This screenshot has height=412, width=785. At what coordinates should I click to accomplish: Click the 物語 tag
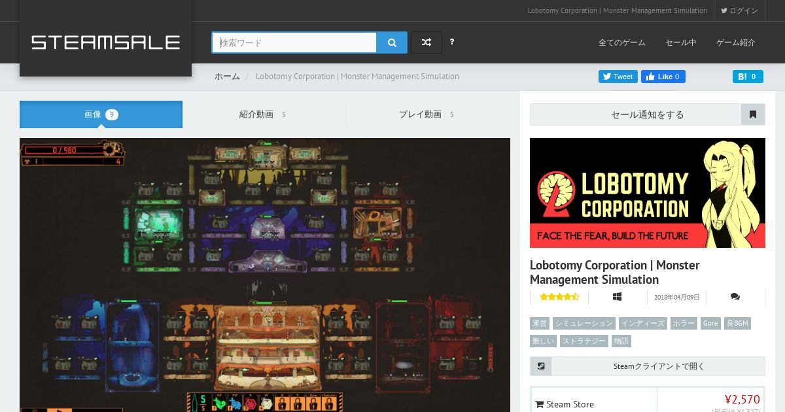[x=621, y=341]
